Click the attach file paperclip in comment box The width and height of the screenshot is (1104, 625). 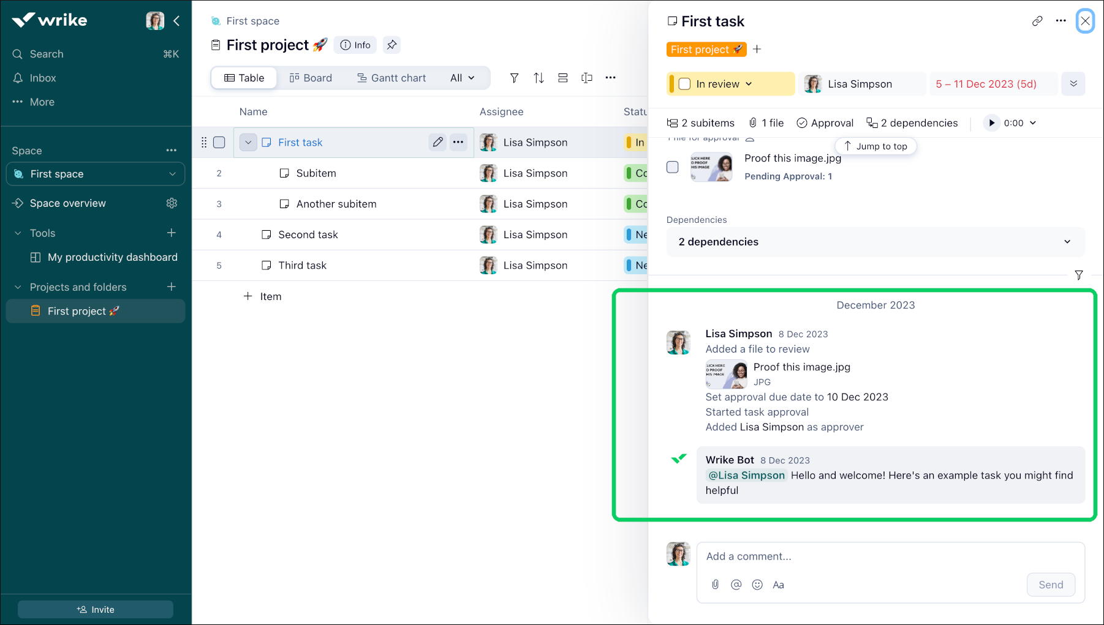pos(715,585)
